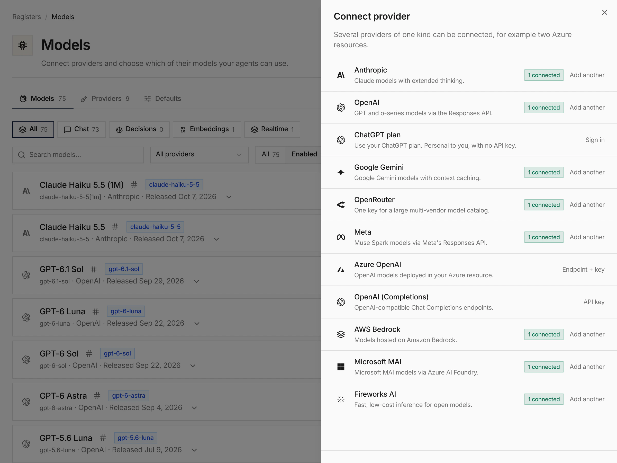Click the hash icon next to GPT-5.6 Luna
Viewport: 617px width, 463px height.
[x=103, y=438]
